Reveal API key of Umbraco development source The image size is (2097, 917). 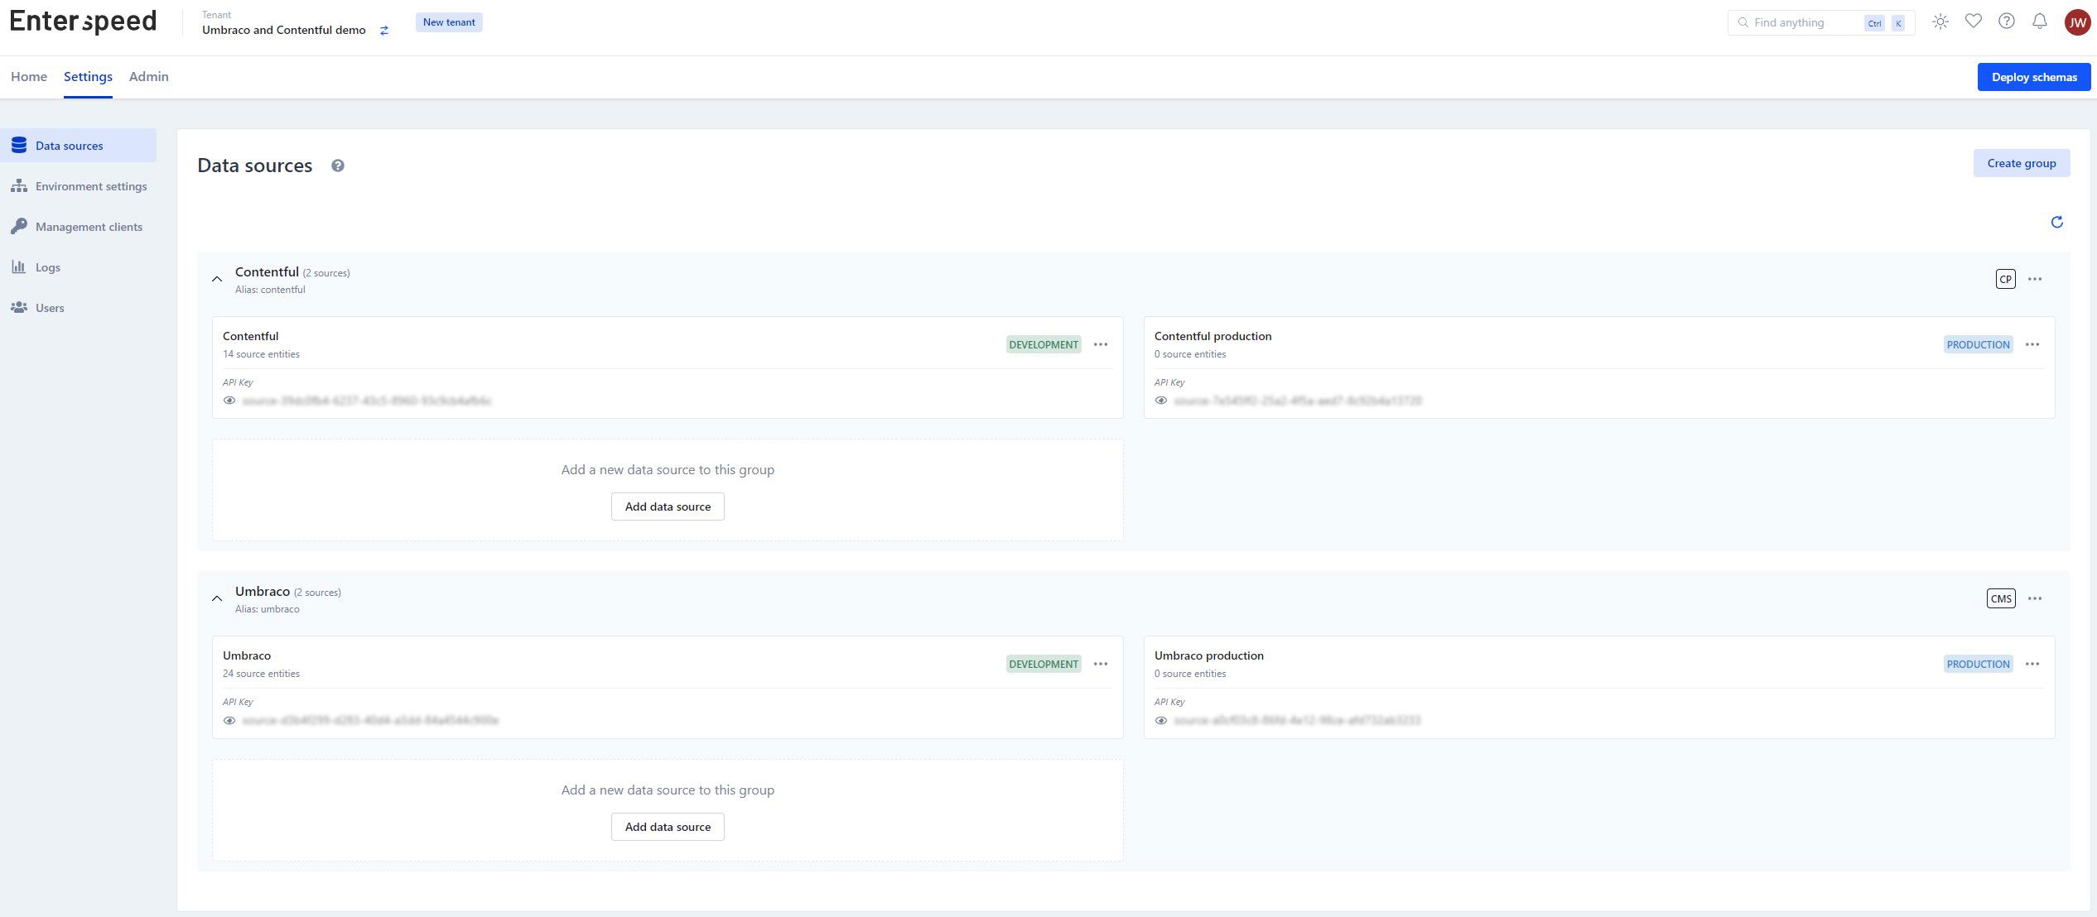coord(229,720)
